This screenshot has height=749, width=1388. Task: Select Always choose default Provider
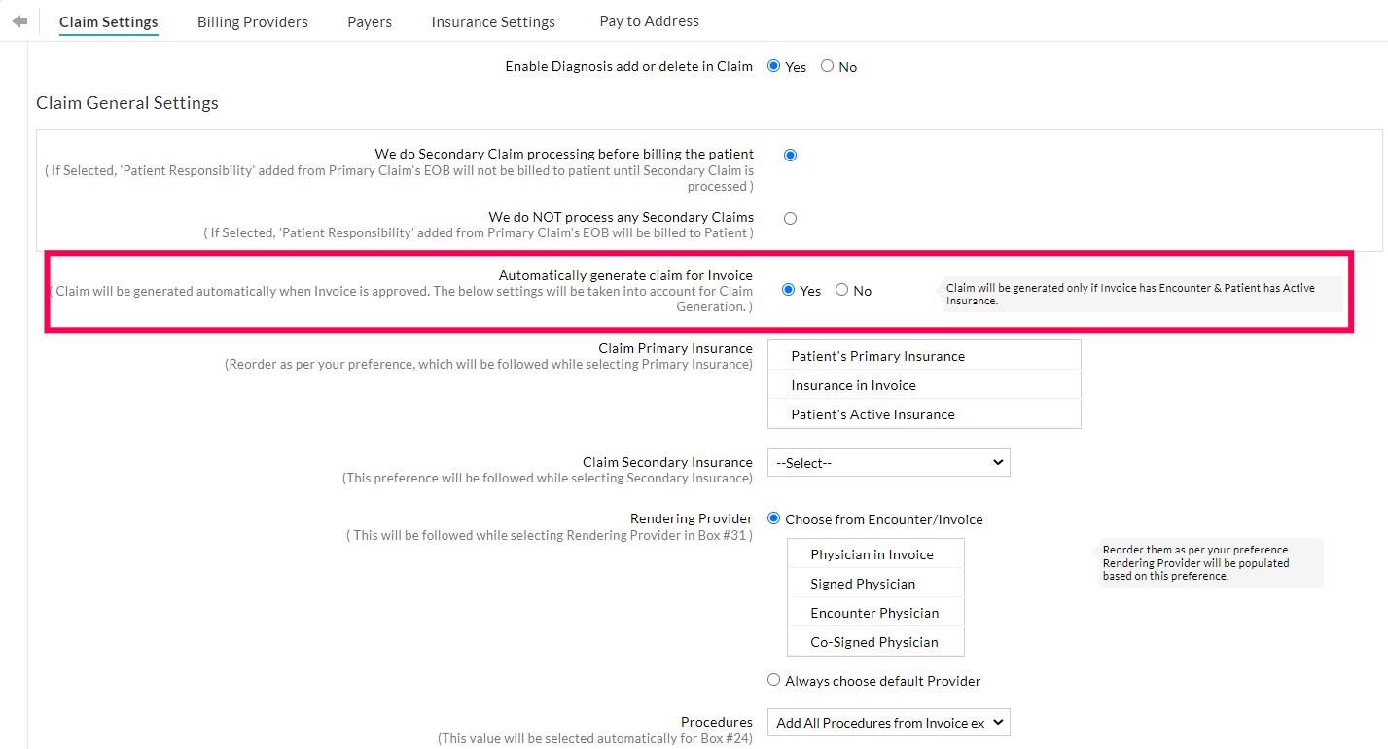coord(773,679)
